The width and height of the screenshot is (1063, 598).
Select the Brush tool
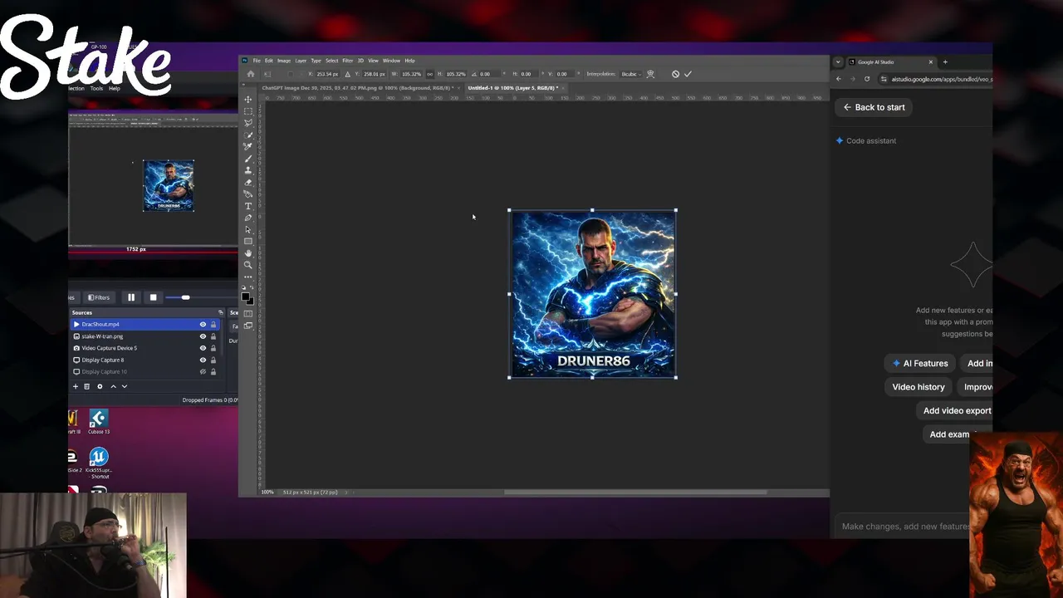pyautogui.click(x=247, y=158)
